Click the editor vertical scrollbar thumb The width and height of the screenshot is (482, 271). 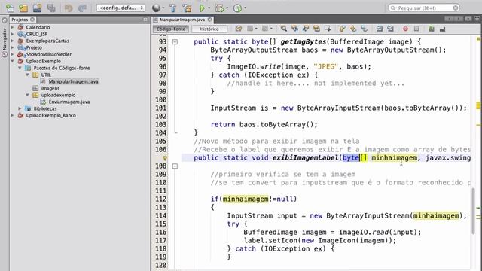pos(474,211)
